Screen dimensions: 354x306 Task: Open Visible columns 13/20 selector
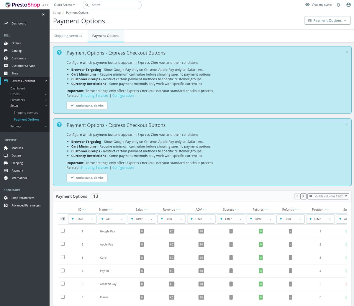pyautogui.click(x=328, y=196)
